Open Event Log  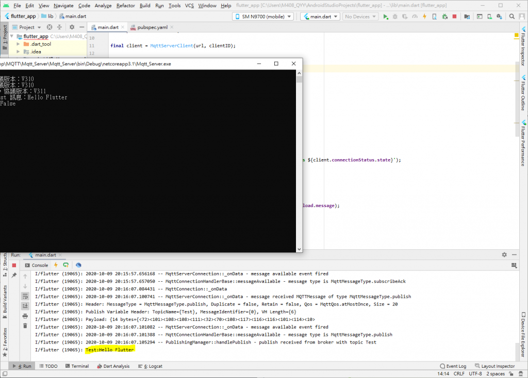click(x=453, y=366)
